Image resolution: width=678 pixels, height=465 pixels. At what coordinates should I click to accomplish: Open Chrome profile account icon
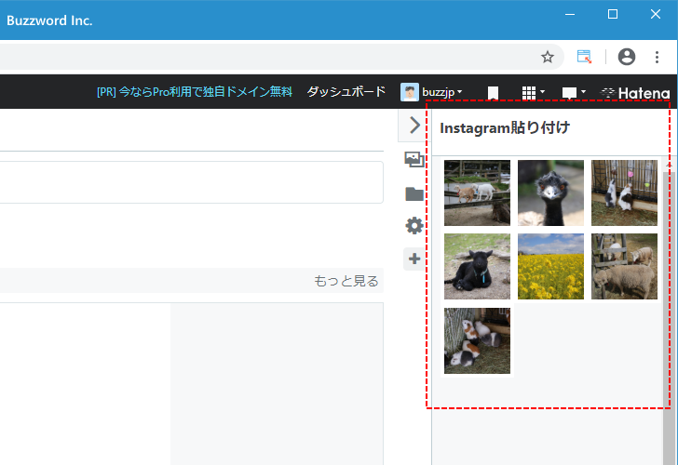[627, 57]
